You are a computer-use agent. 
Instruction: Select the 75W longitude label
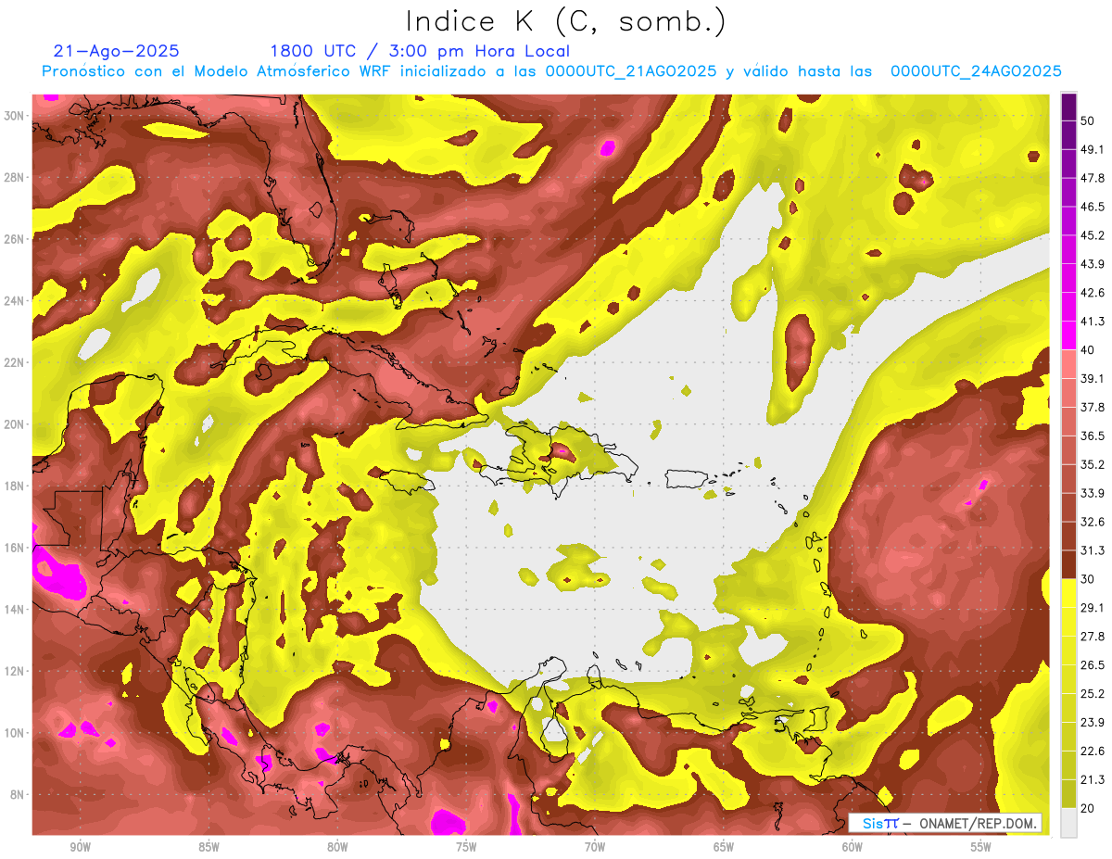pyautogui.click(x=466, y=847)
